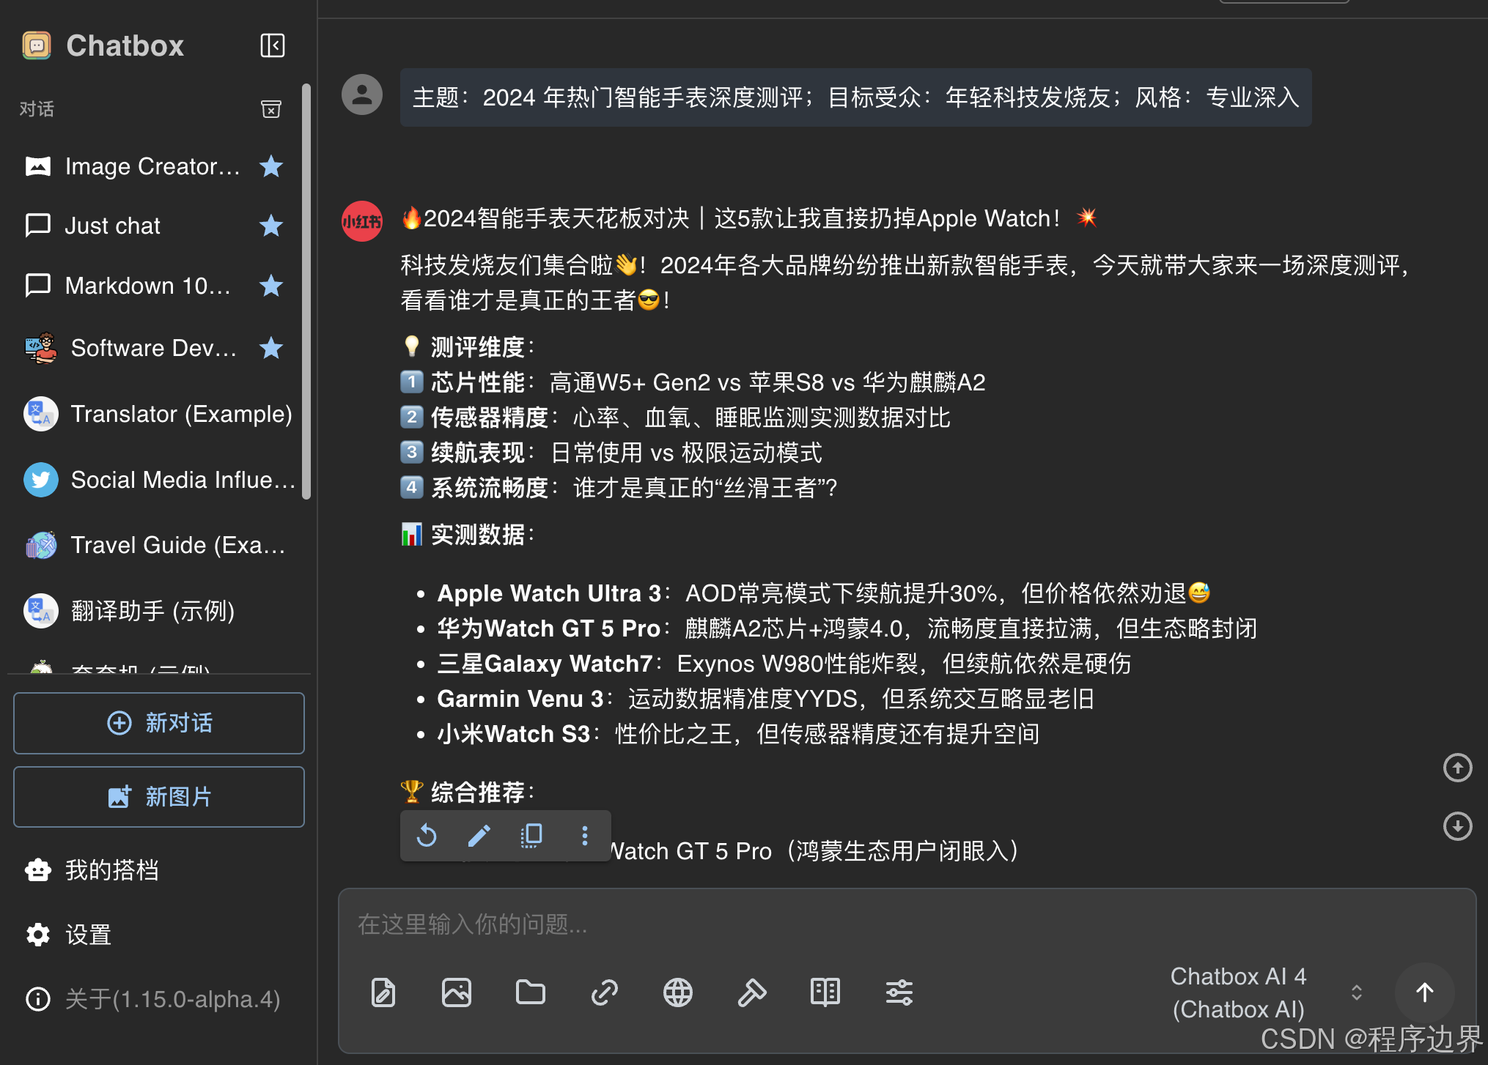This screenshot has height=1065, width=1488.
Task: Click the 'Apple Watch Ultra 3' bullet text
Action: (549, 593)
